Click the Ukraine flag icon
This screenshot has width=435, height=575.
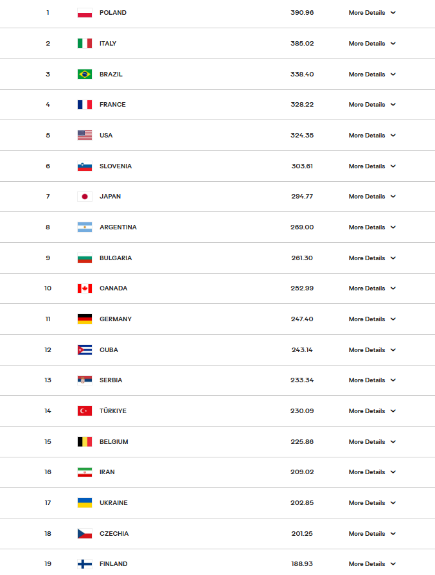point(85,503)
